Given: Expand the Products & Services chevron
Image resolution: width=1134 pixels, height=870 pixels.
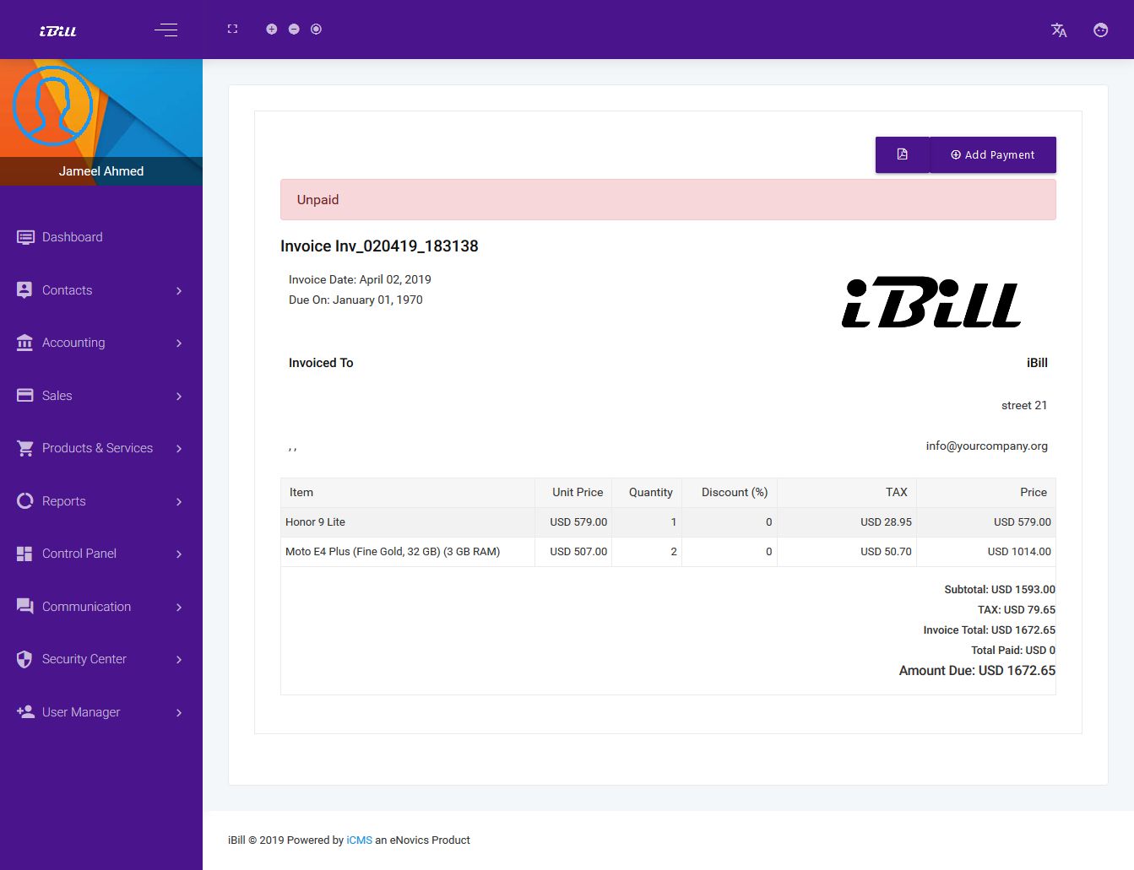Looking at the screenshot, I should click(x=179, y=449).
